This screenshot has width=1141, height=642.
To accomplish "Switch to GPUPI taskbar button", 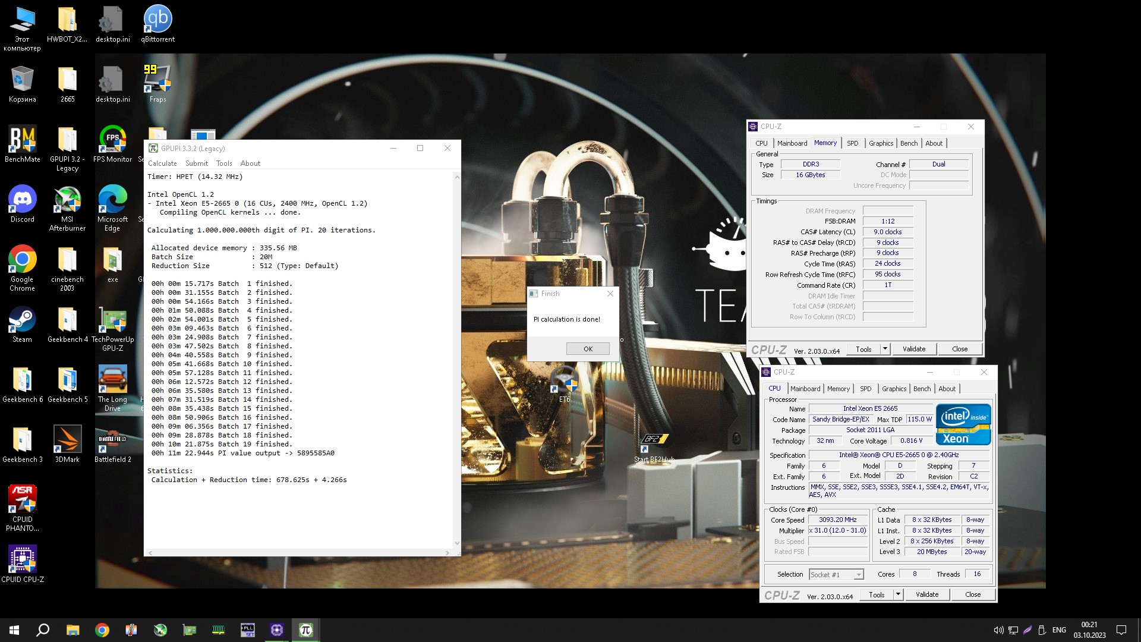I will click(x=305, y=630).
